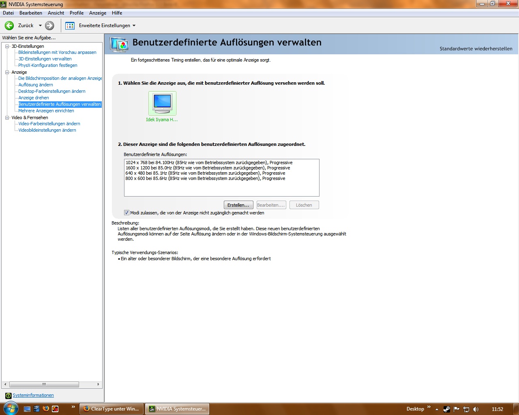Open the Anzeige menu

coord(98,13)
